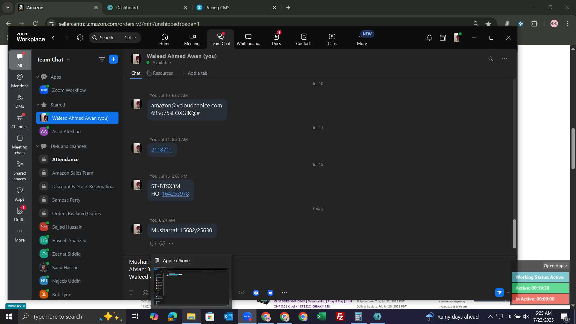Send the message with blue send button
Image resolution: width=576 pixels, height=324 pixels.
(x=499, y=292)
